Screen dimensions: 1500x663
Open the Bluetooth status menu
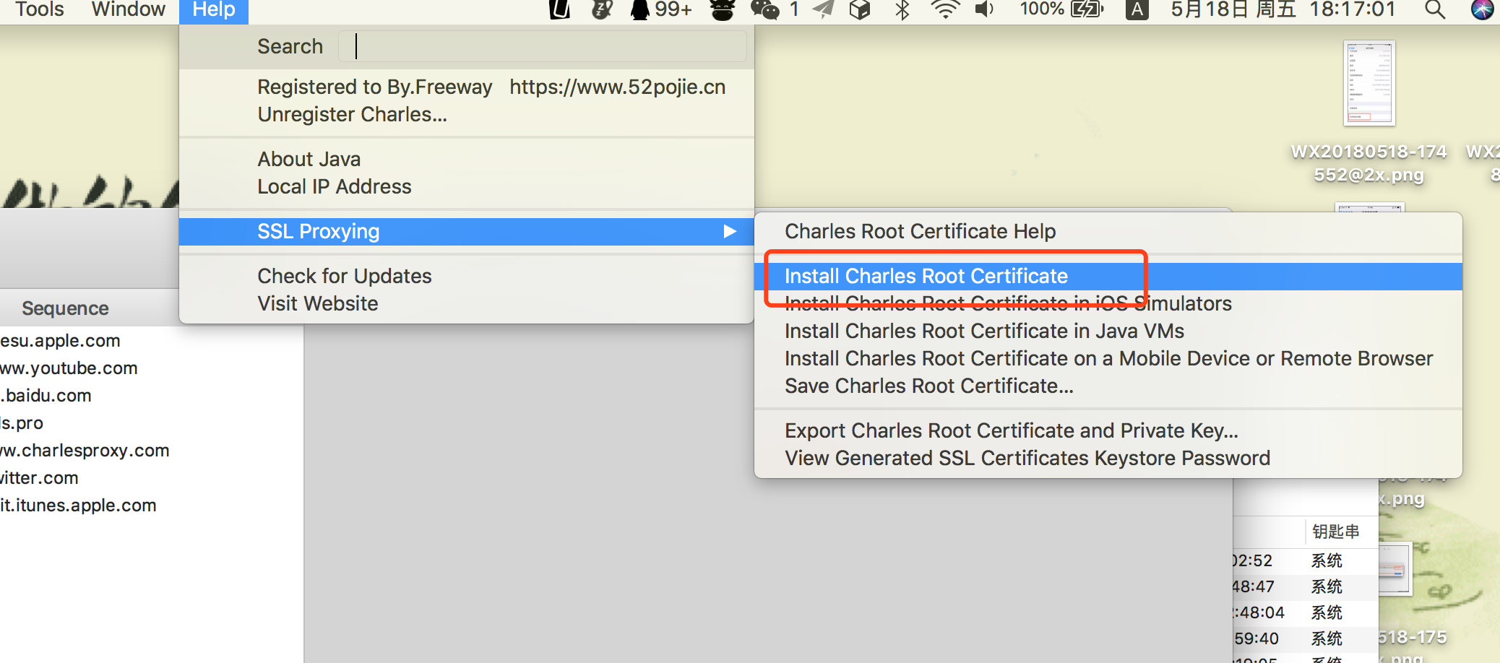[902, 9]
